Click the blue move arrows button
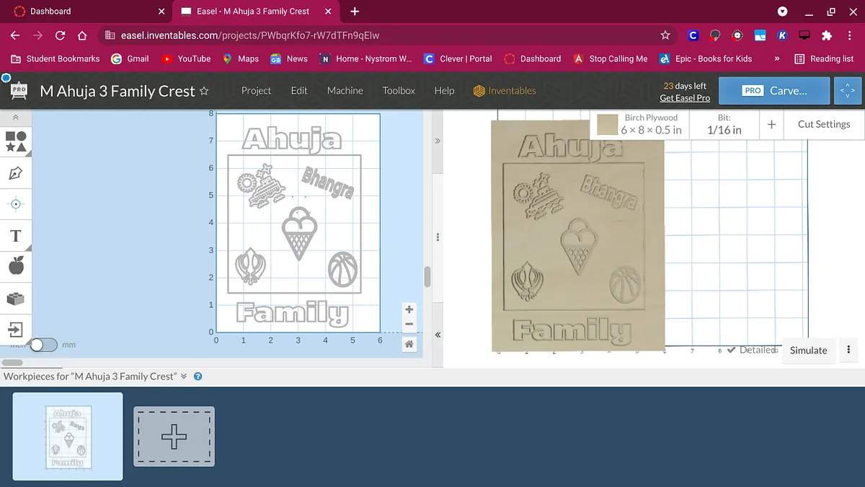Viewport: 865px width, 487px height. coord(847,91)
